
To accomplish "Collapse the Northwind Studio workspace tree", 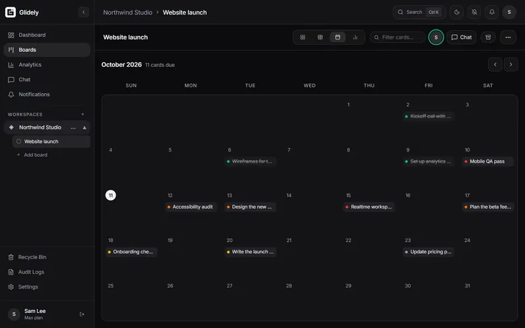I will 85,127.
